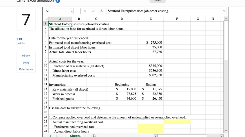Click the confirm checkmark icon in formula bar

click(x=93, y=11)
